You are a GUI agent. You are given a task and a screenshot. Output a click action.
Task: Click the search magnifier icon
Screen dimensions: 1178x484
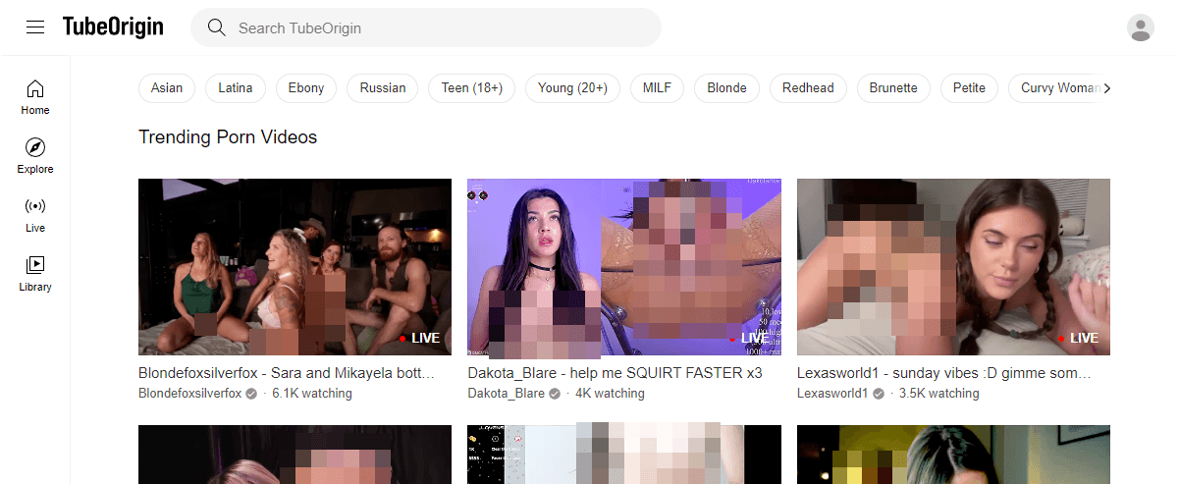217,27
